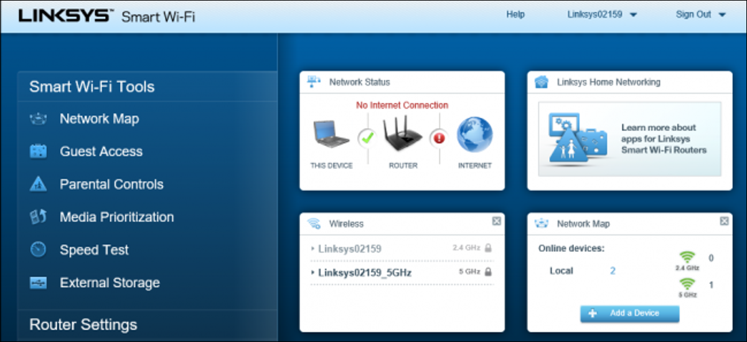Image resolution: width=747 pixels, height=342 pixels.
Task: Open the Learn more about apps banner
Action: click(630, 140)
